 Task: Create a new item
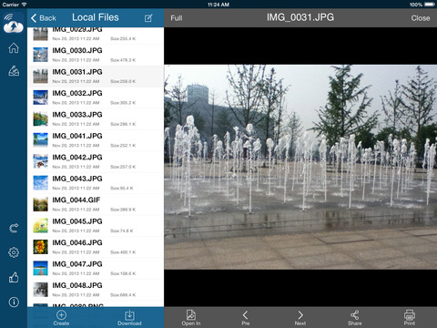click(x=61, y=318)
